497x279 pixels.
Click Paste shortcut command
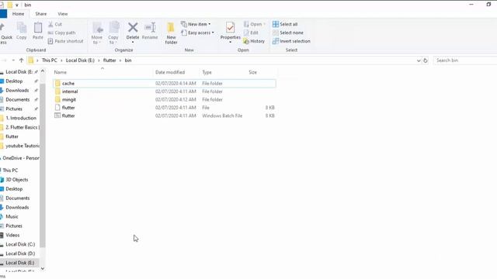65,41
